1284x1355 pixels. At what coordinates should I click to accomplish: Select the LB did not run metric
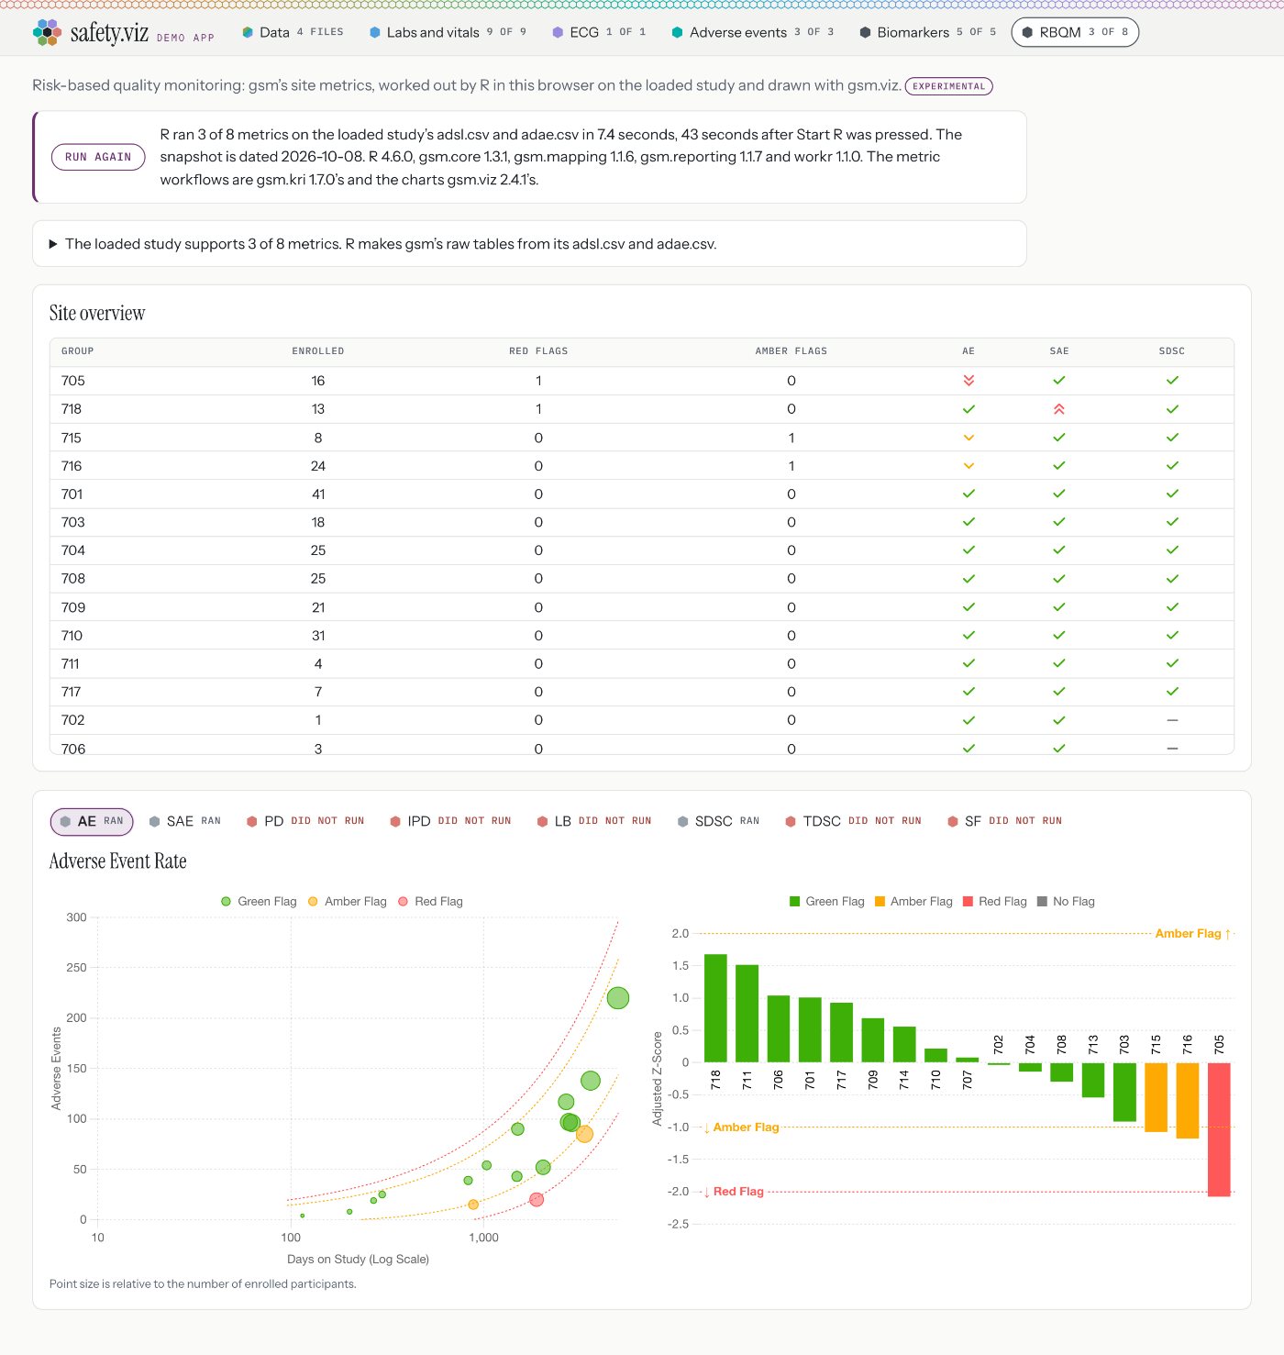click(x=594, y=821)
